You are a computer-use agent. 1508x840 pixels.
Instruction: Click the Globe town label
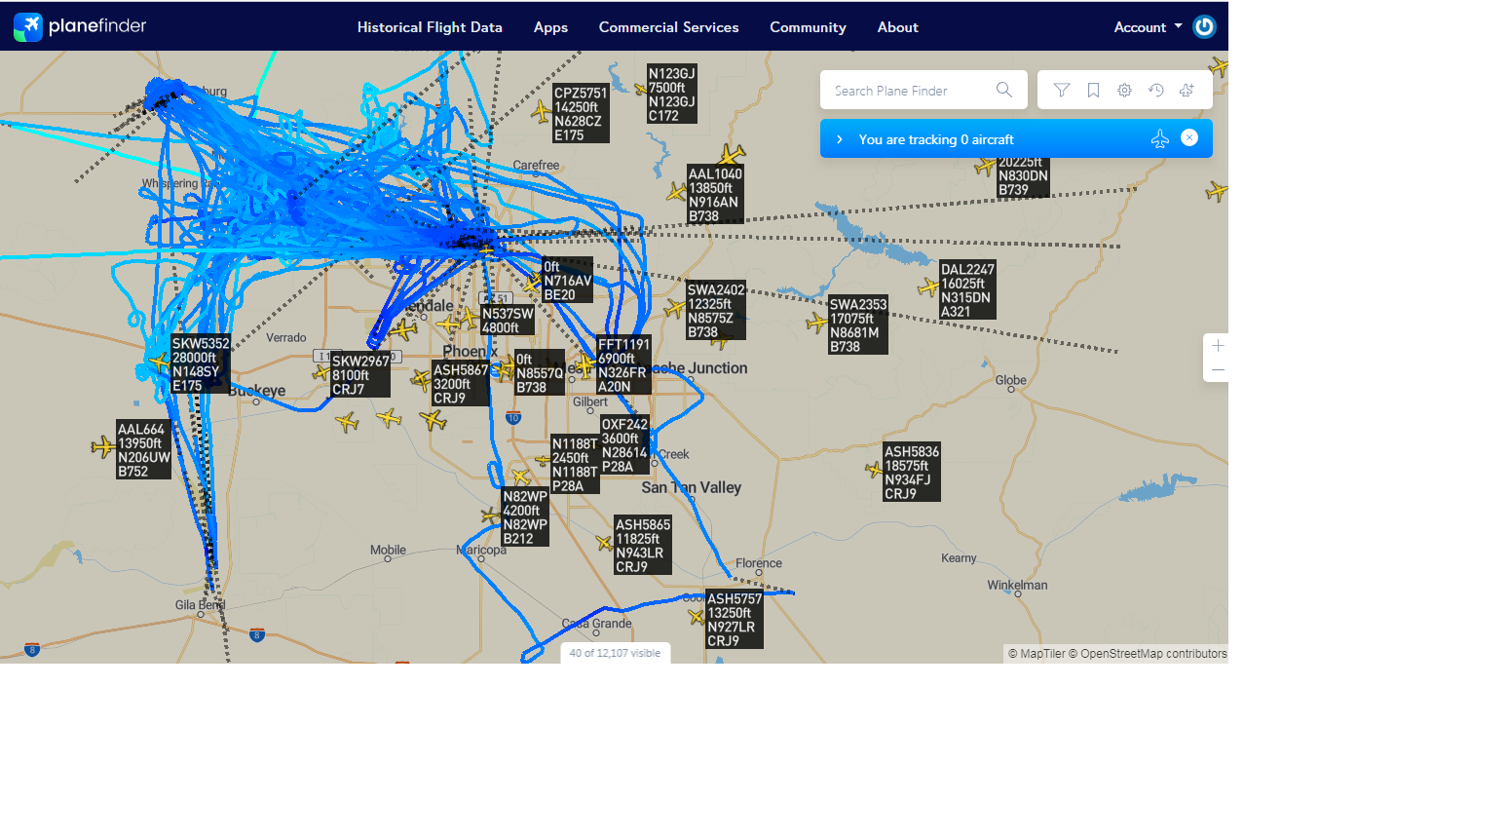click(1010, 380)
